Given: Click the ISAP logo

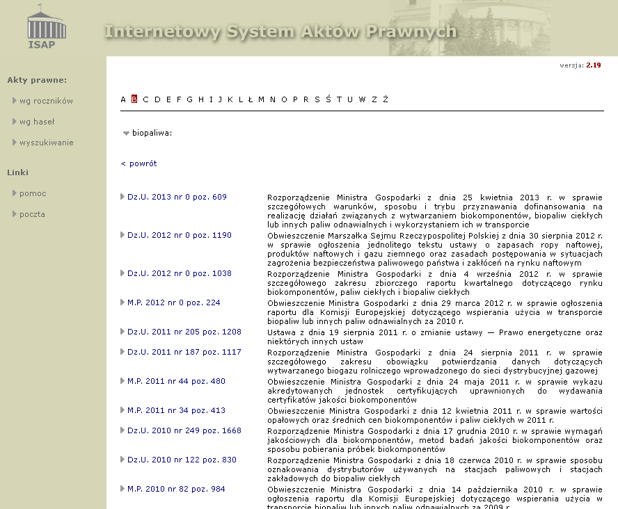Looking at the screenshot, I should (47, 26).
